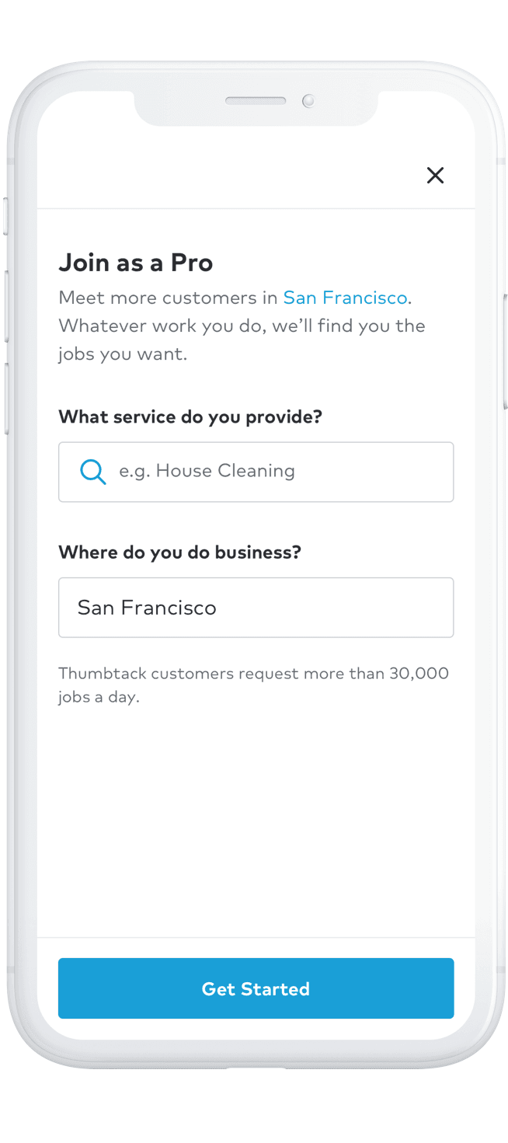The width and height of the screenshot is (508, 1143).
Task: Close the Join as a Pro screen
Action: pyautogui.click(x=435, y=176)
